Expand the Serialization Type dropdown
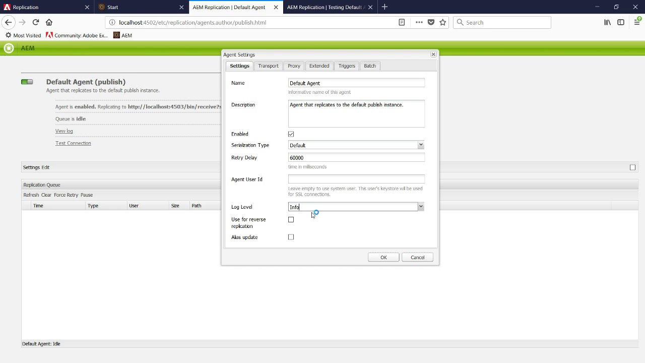645x363 pixels. (x=421, y=145)
